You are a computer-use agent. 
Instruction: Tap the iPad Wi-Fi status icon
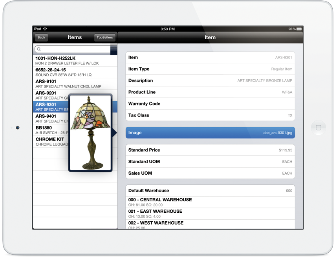click(45, 29)
